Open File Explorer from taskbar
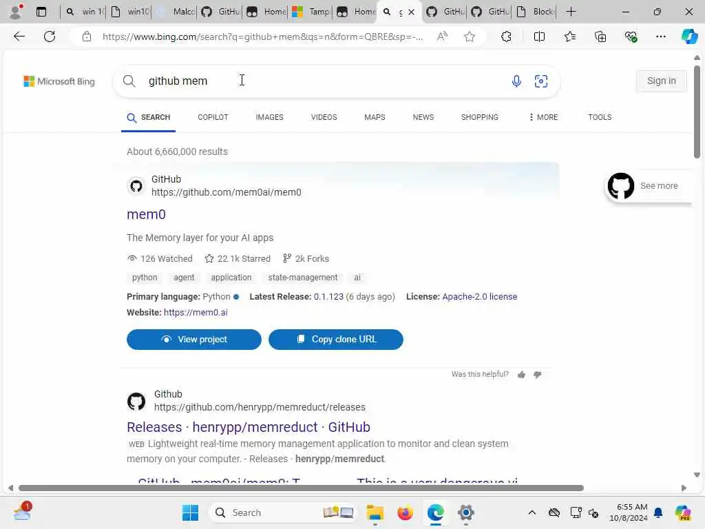 tap(375, 512)
